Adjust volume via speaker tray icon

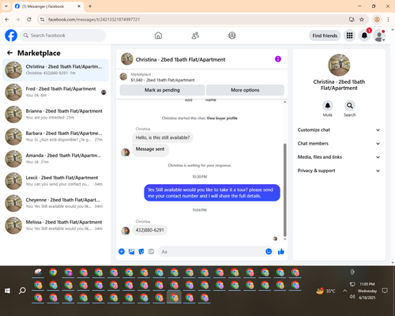[x=352, y=297]
